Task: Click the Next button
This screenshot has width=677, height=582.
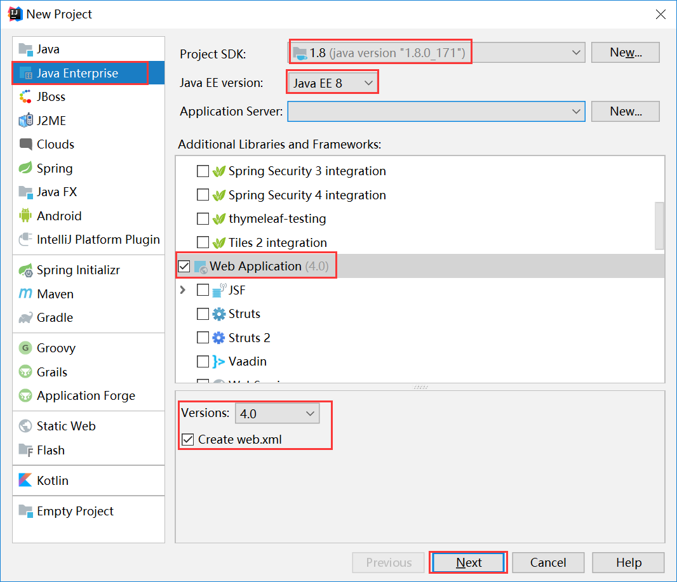Action: (x=469, y=562)
